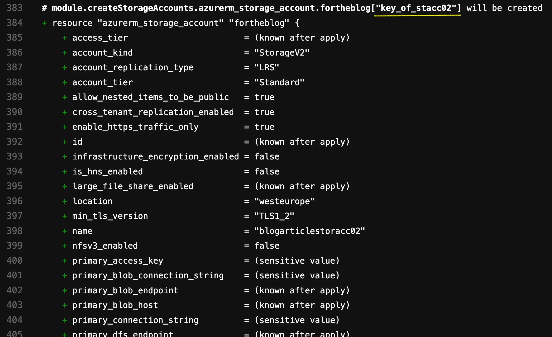The width and height of the screenshot is (552, 337).
Task: Click the opening brace on resource line
Action: (297, 23)
